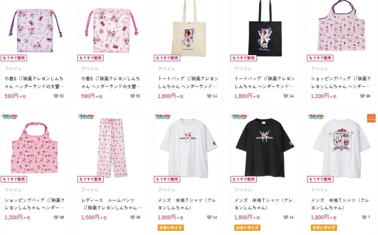Open the purple ショッピングバッグ title link
378x235 pixels.
(341, 82)
